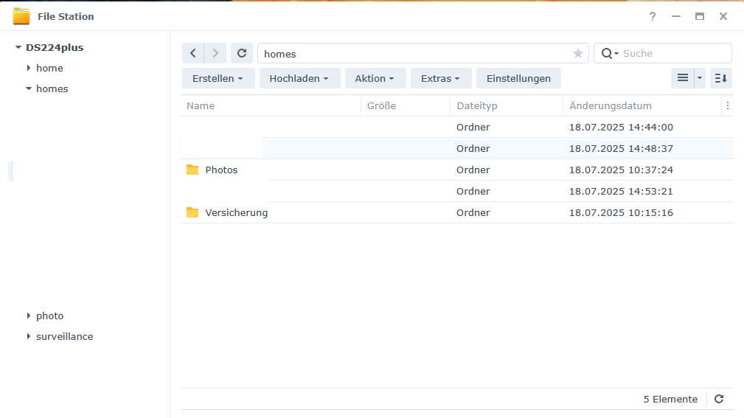Open the sort order icon
The height and width of the screenshot is (418, 744).
pyautogui.click(x=720, y=78)
